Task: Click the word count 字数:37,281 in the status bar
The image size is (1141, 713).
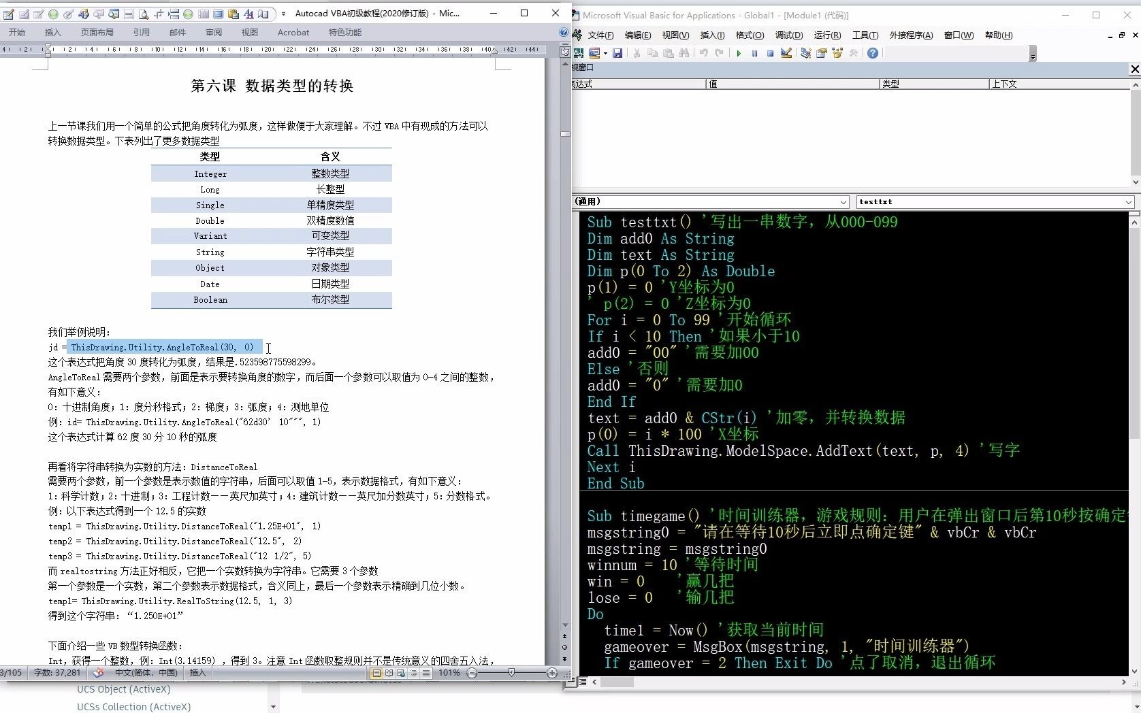Action: click(57, 673)
